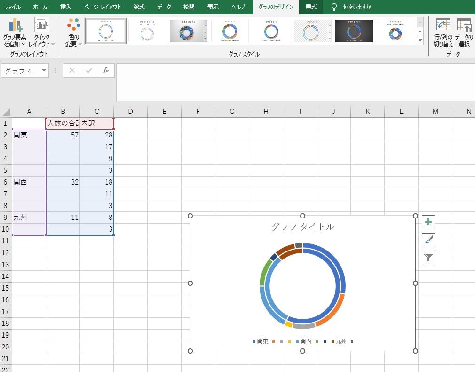
Task: Switch to the 数式 (Formulas) tab
Action: [139, 7]
